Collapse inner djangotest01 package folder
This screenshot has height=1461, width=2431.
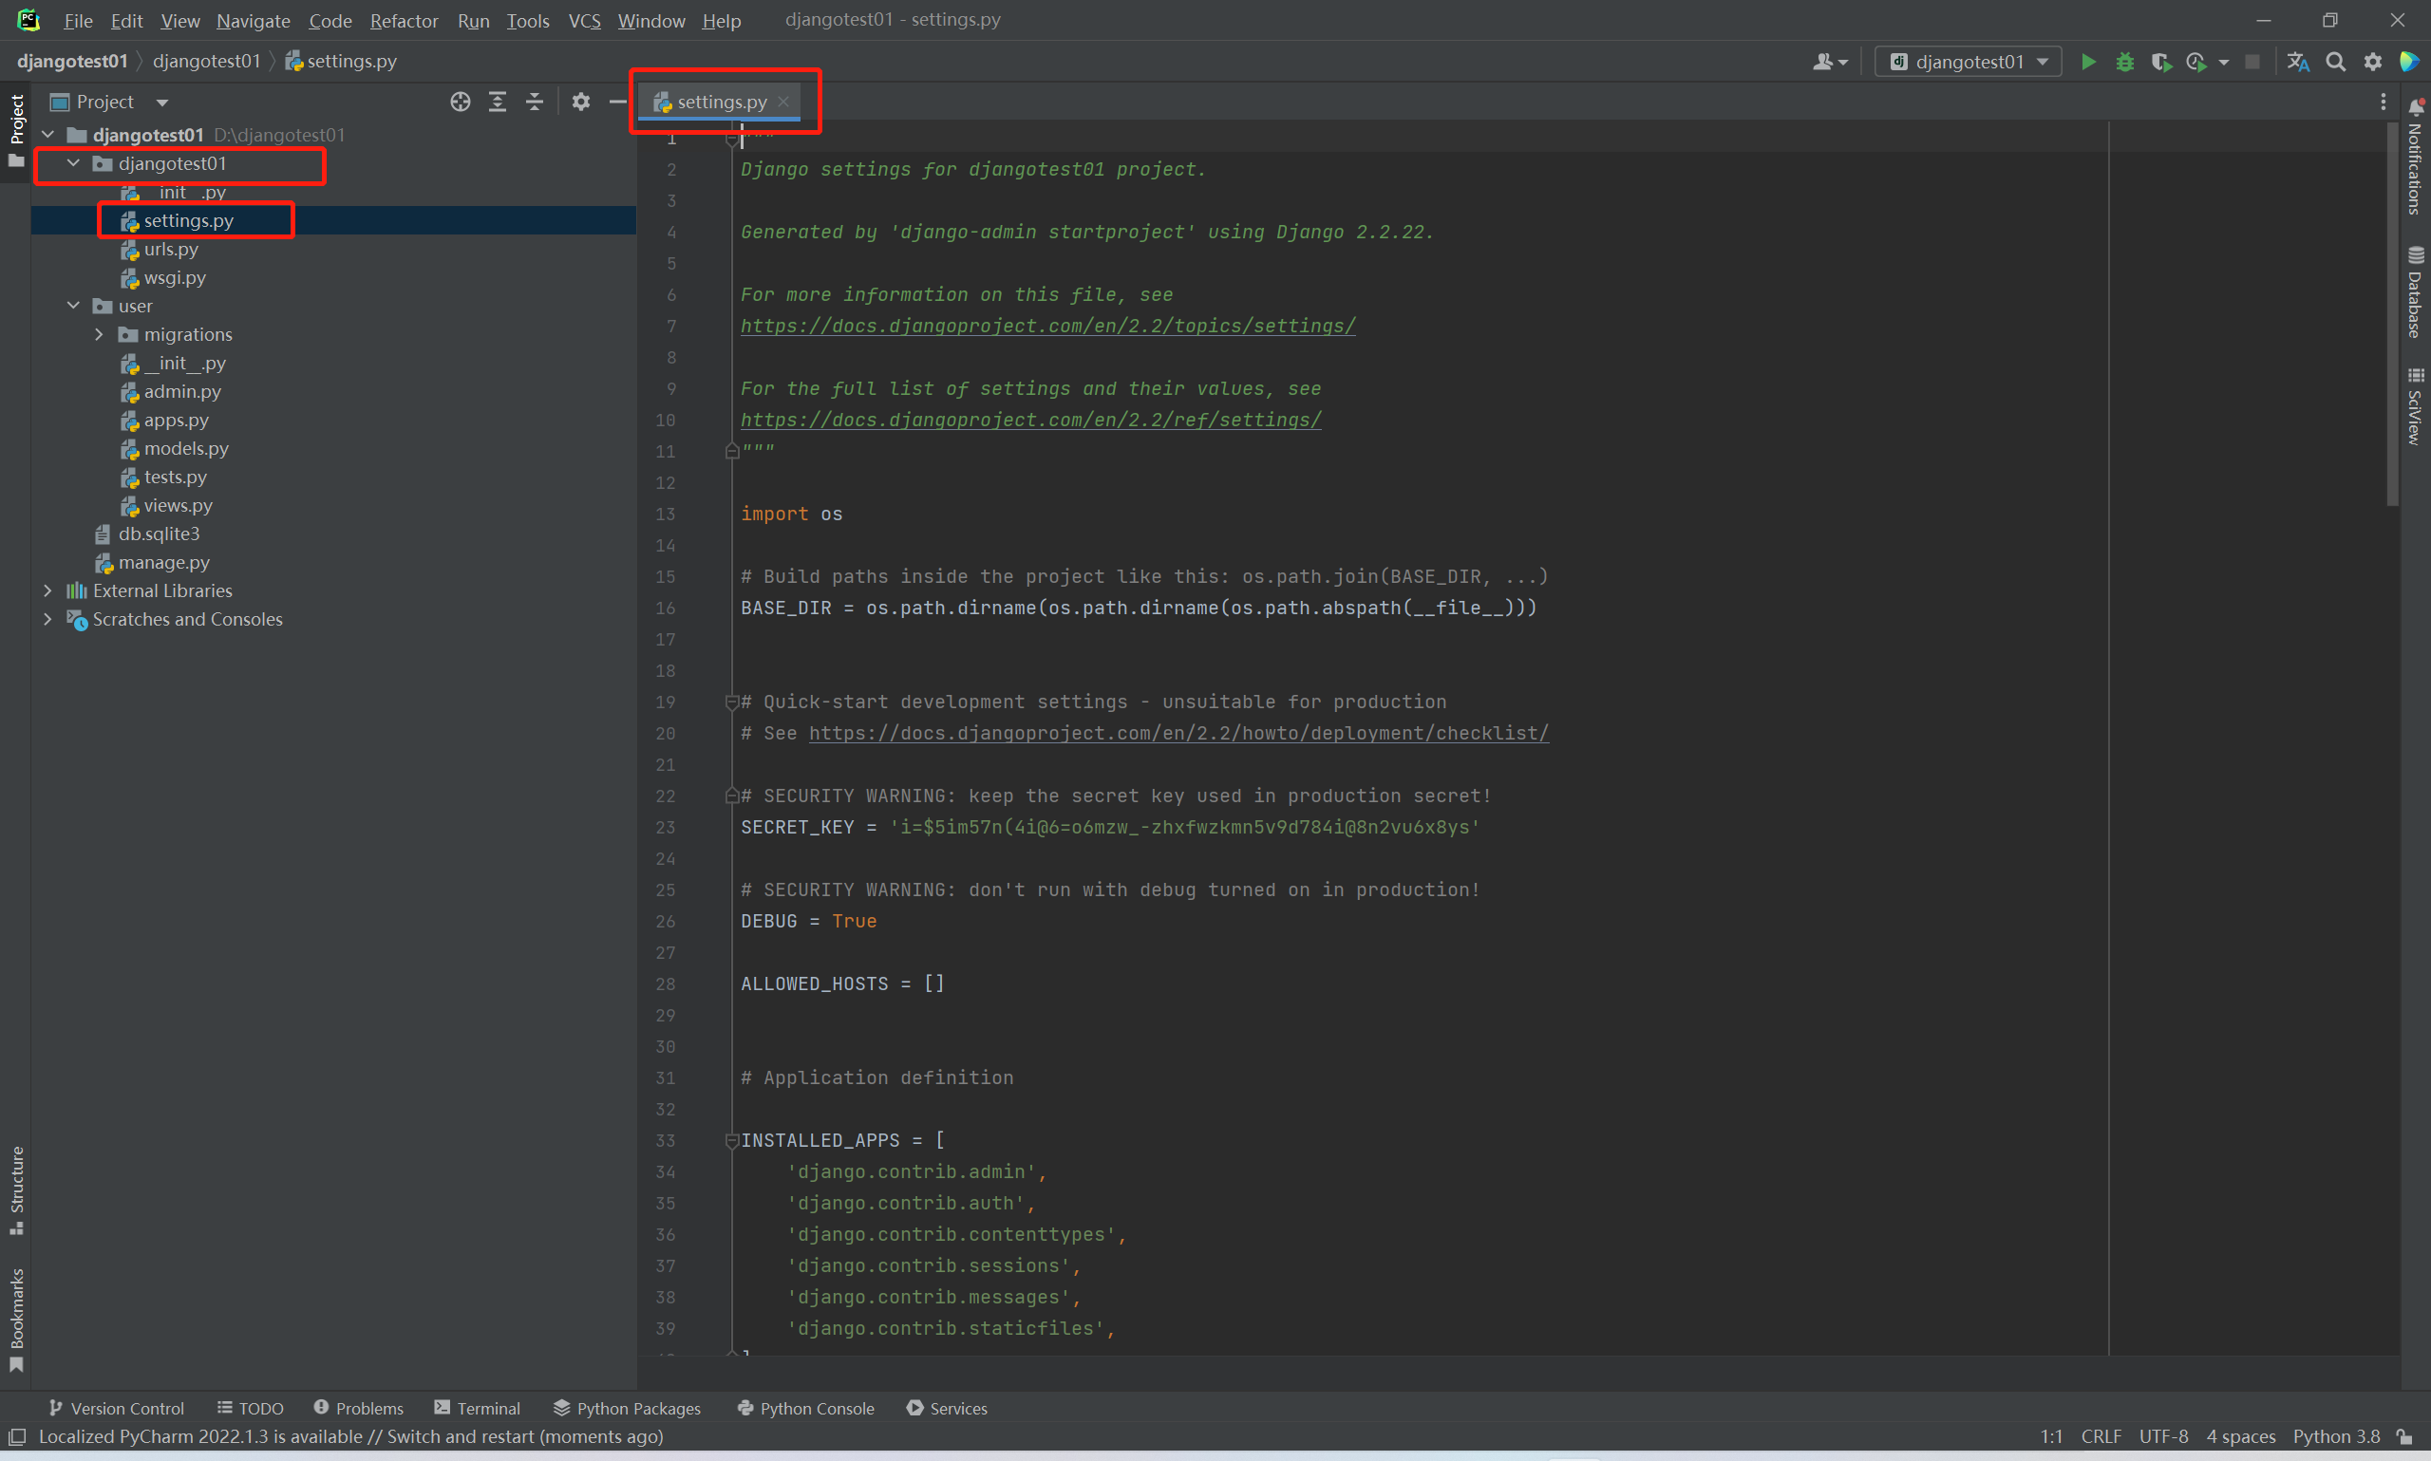pyautogui.click(x=74, y=162)
